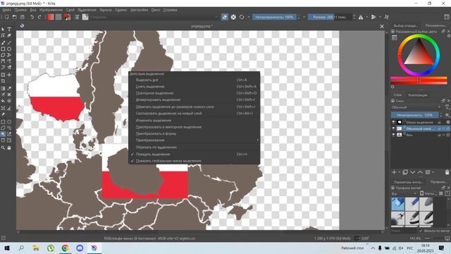The image size is (451, 254).
Task: Reload original brush preset icon
Action: 242,17
